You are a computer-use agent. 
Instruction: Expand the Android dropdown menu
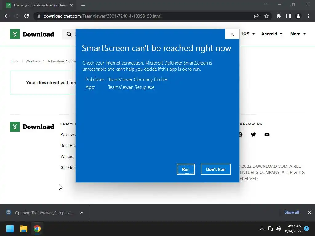[272, 34]
